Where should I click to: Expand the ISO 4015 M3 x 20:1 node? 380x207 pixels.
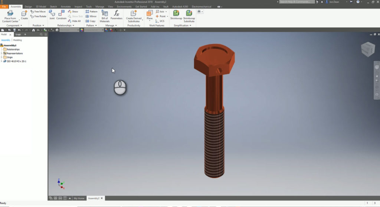(x=1, y=61)
